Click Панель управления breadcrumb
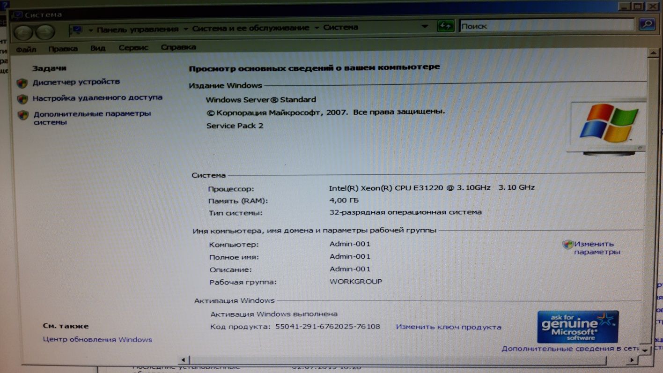The width and height of the screenshot is (663, 373). click(x=138, y=30)
